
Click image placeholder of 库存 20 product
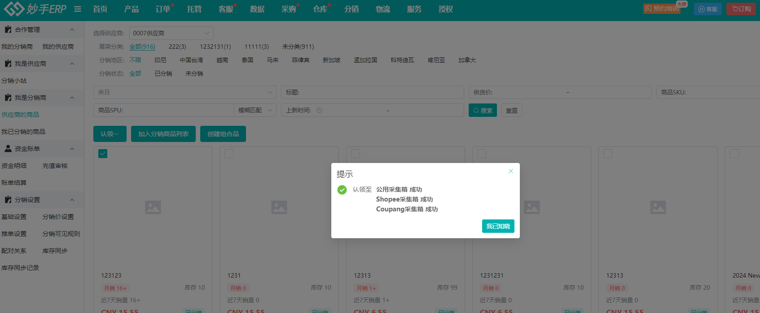pyautogui.click(x=658, y=207)
